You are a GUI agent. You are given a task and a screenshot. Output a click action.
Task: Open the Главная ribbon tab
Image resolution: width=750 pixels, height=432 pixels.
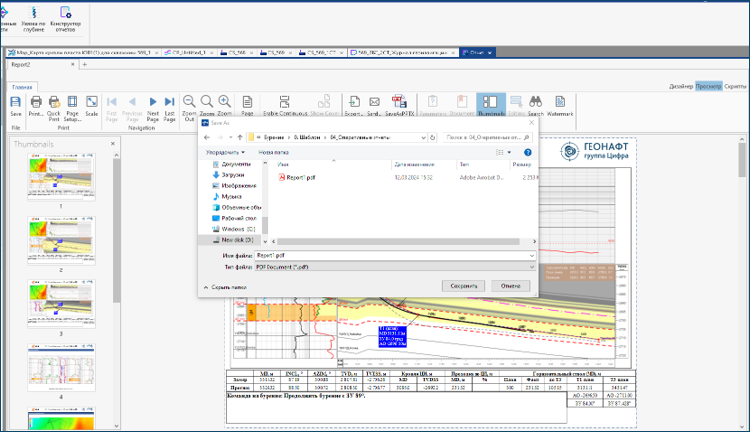(x=22, y=87)
